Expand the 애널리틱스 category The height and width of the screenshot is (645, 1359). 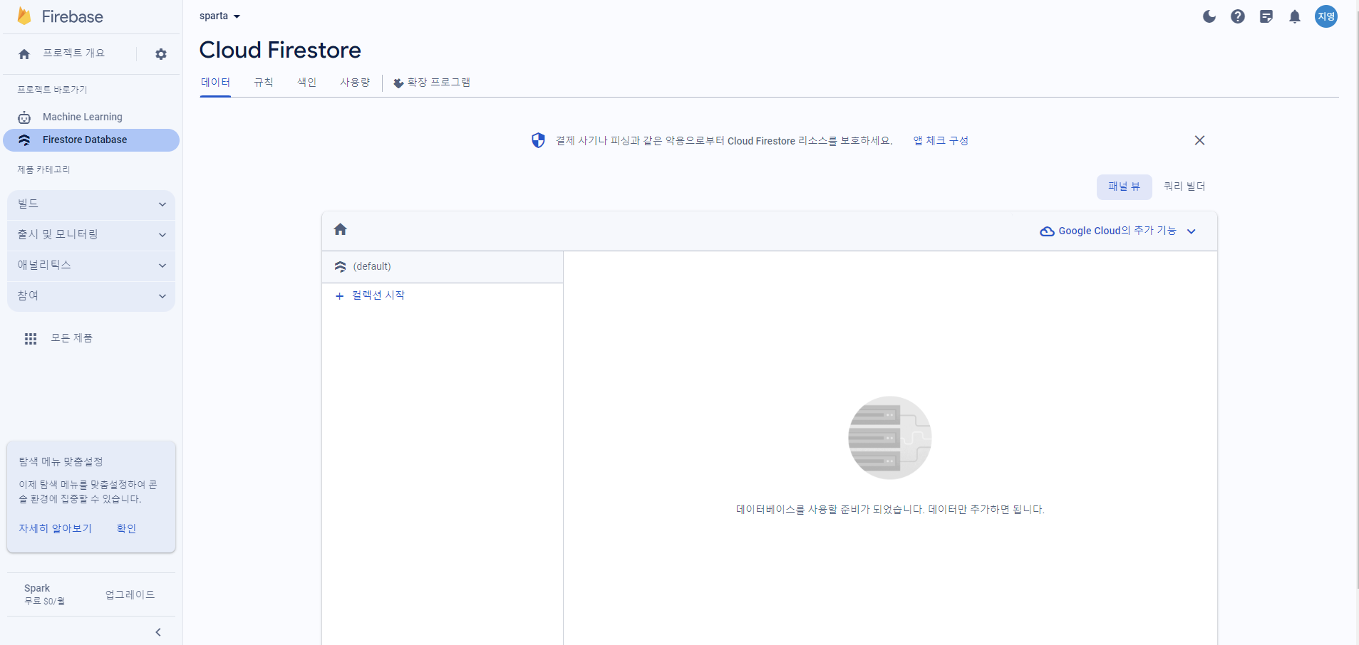tap(91, 266)
